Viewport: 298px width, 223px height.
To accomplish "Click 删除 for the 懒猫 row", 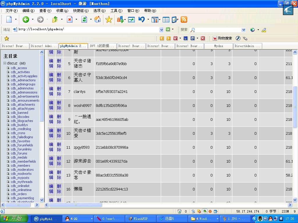I will pyautogui.click(x=59, y=189).
